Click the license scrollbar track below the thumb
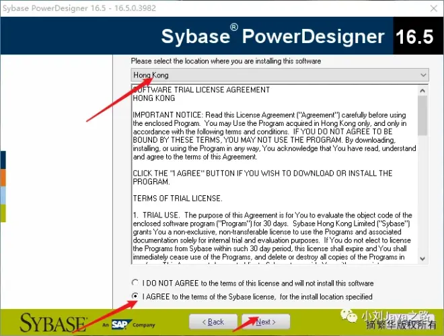Screen dimensions: 444x336 422,195
